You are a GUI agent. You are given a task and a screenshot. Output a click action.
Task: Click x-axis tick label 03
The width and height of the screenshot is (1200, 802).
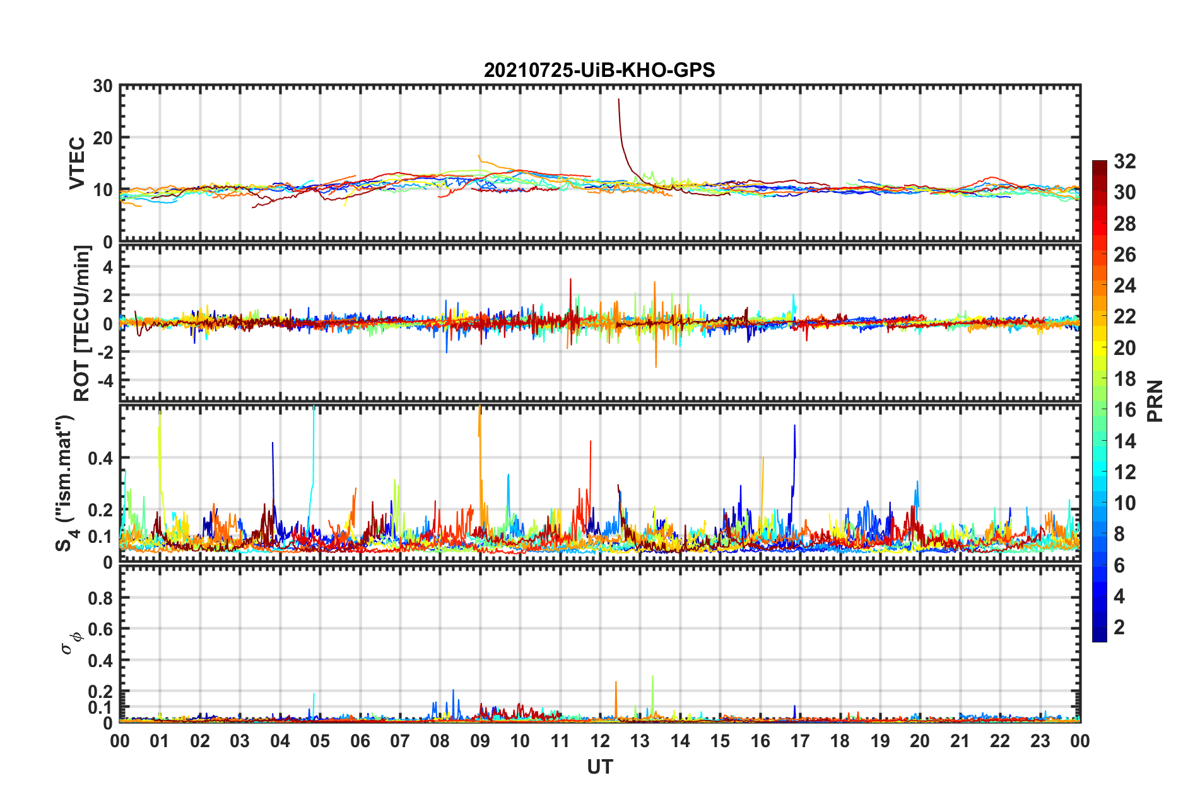click(x=240, y=741)
